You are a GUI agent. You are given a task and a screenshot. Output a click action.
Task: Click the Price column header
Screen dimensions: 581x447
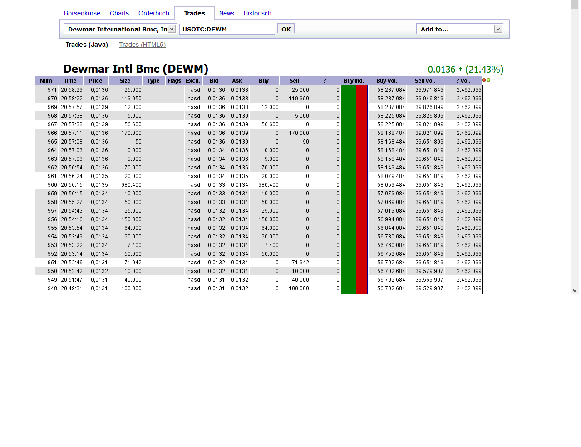(x=95, y=81)
